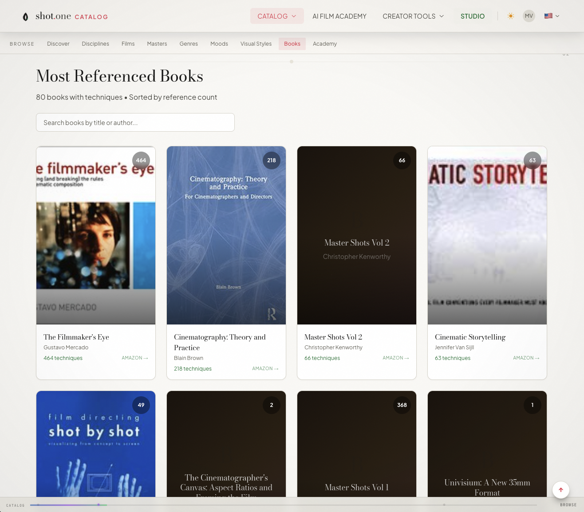The height and width of the screenshot is (512, 584).
Task: Go to STUDIO
Action: [473, 16]
